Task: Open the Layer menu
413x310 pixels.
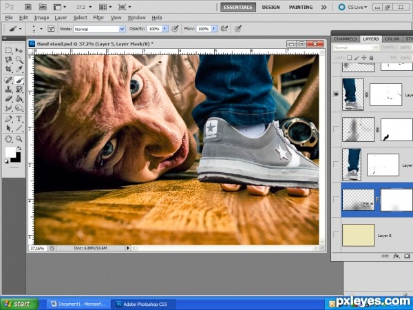Action: pos(61,18)
